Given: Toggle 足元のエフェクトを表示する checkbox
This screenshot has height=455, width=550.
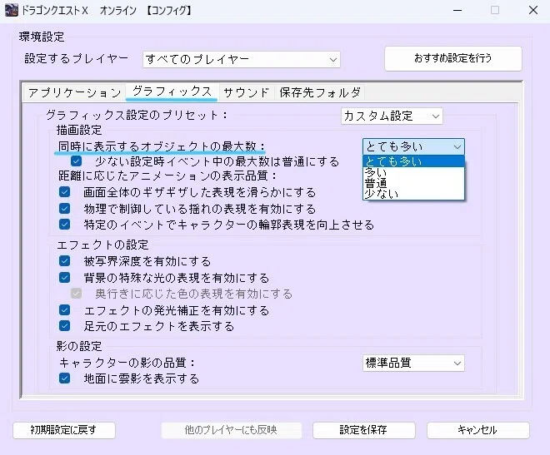Looking at the screenshot, I should [64, 326].
